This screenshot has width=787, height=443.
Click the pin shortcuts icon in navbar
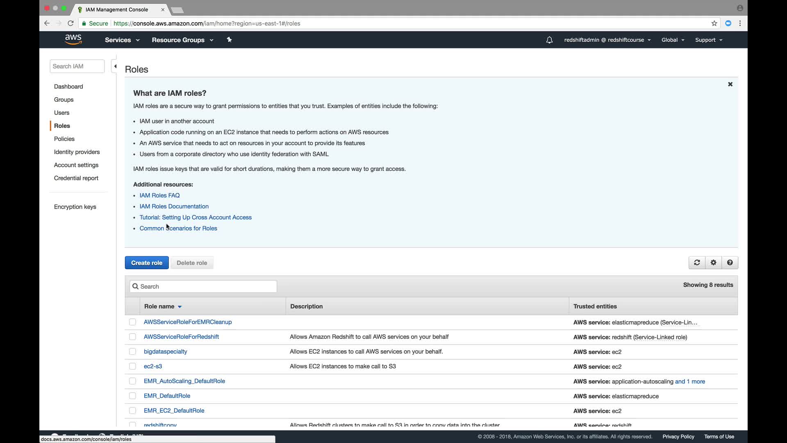pyautogui.click(x=229, y=40)
